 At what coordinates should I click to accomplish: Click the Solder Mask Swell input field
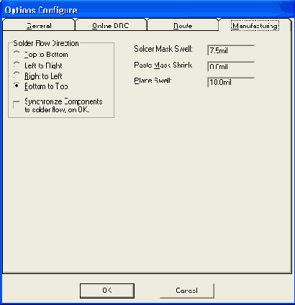click(231, 50)
